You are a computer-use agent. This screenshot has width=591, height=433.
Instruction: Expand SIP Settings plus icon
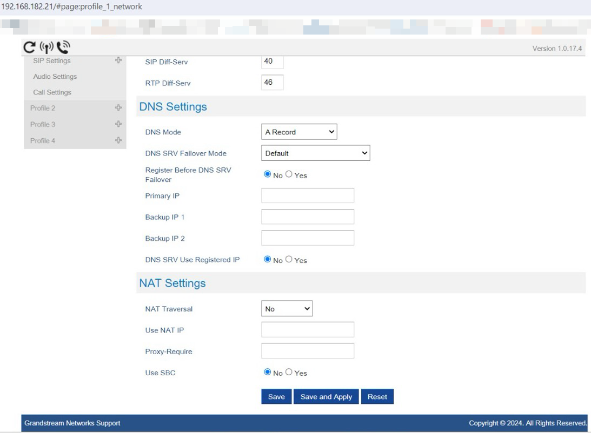click(118, 60)
